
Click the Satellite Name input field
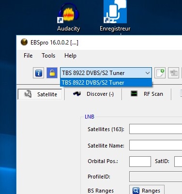[x=155, y=145]
